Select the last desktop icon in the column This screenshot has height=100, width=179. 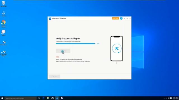4,53
